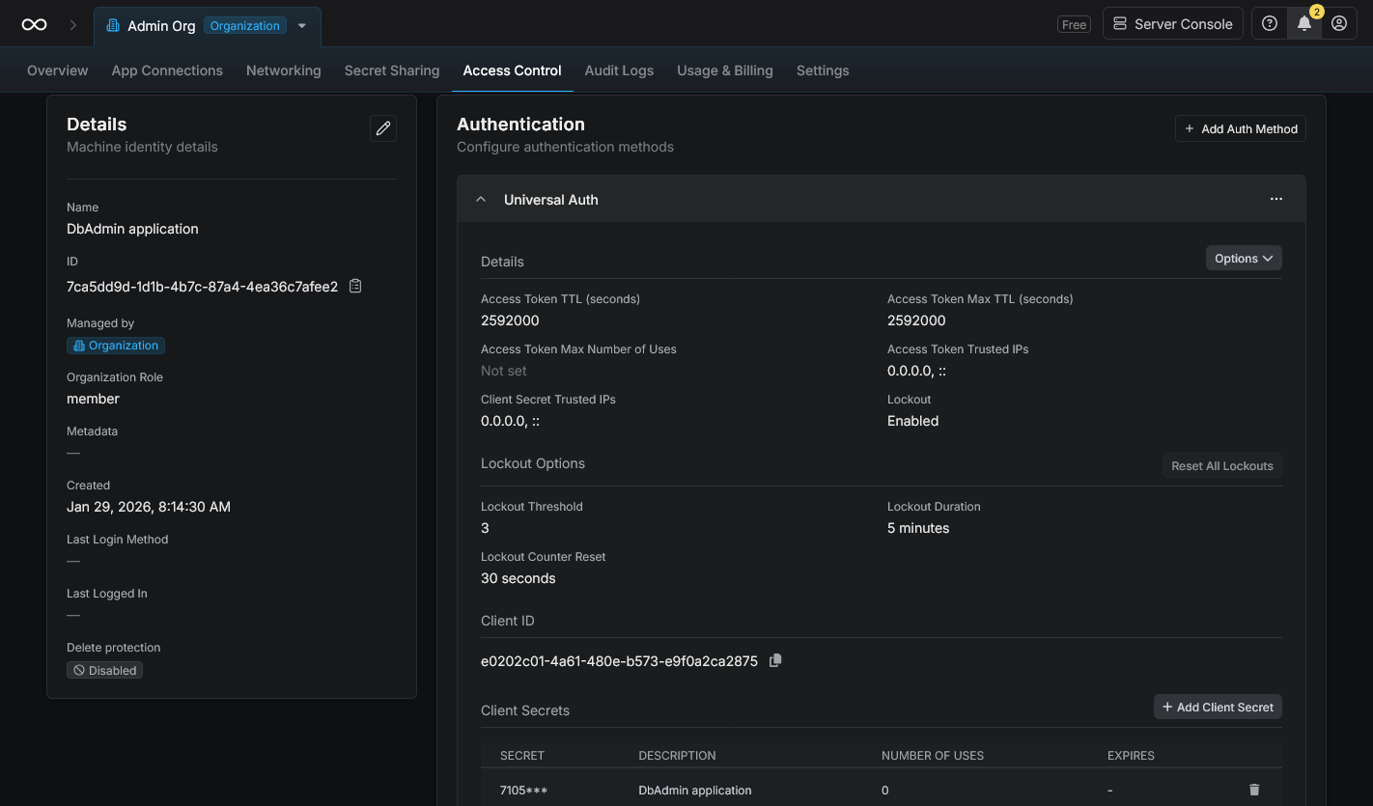
Task: Copy the Client ID value
Action: tap(775, 660)
